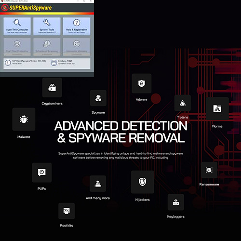Click the Adware shield lock icon
The image size is (241, 241).
pos(142,83)
